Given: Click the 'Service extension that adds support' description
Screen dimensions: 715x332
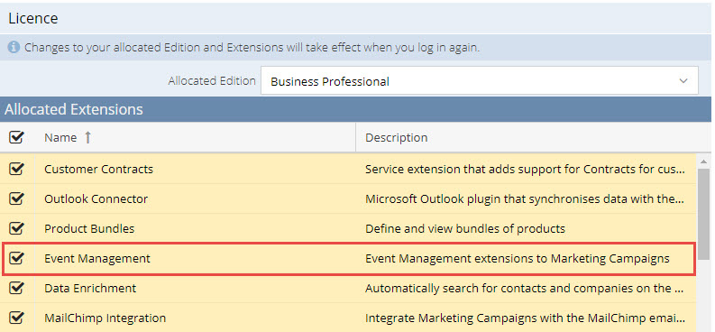Looking at the screenshot, I should 525,170.
